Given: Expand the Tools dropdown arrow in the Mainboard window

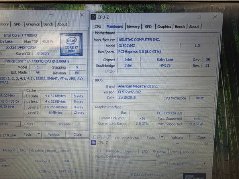Looking at the screenshot, I should coord(162,137).
